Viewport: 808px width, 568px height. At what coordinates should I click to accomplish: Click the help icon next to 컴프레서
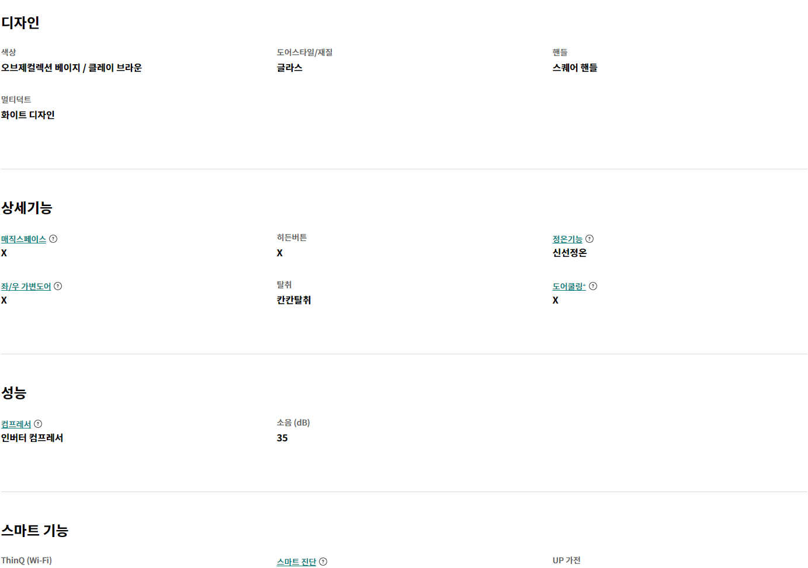click(x=38, y=424)
